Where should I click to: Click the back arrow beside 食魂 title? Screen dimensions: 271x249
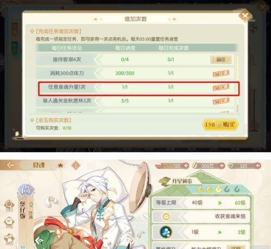[10, 165]
